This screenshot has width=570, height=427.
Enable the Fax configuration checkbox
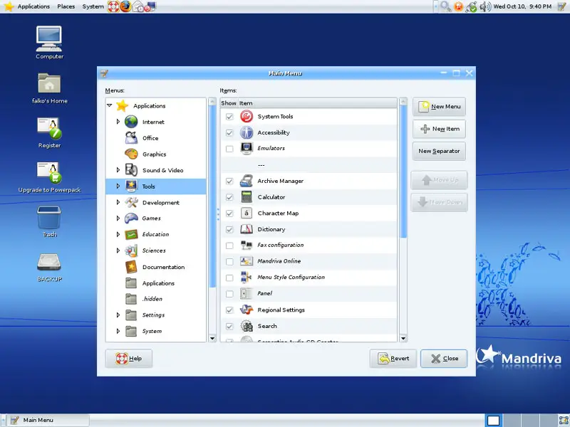point(229,246)
